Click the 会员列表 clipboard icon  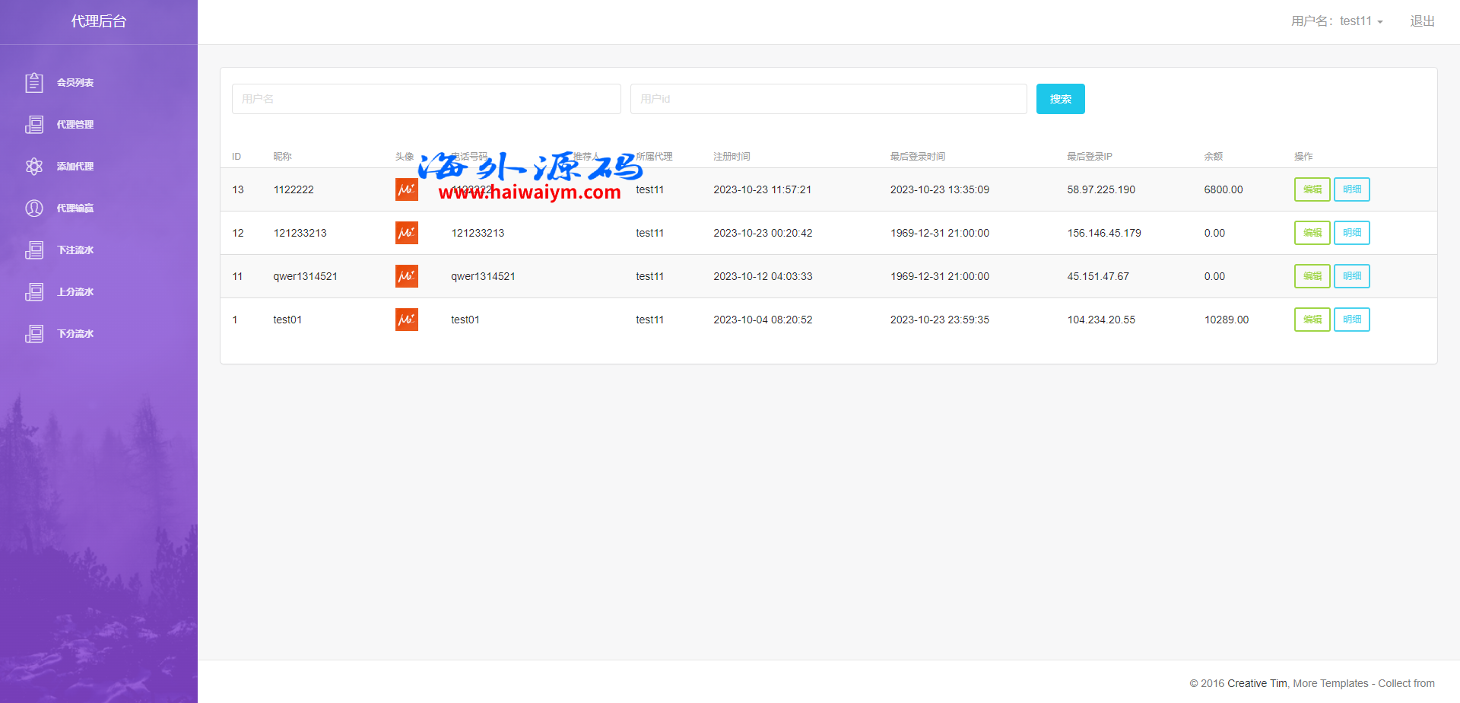click(x=34, y=82)
